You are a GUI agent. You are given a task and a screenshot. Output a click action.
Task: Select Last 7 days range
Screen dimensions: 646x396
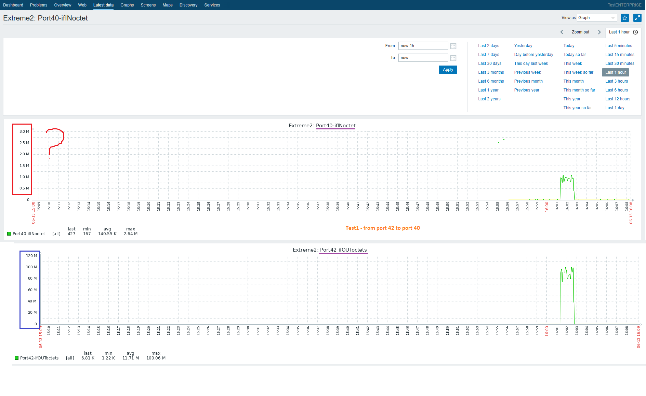[x=488, y=55]
